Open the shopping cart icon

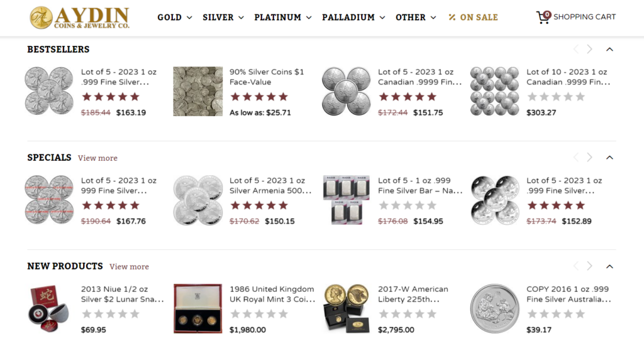tap(543, 17)
